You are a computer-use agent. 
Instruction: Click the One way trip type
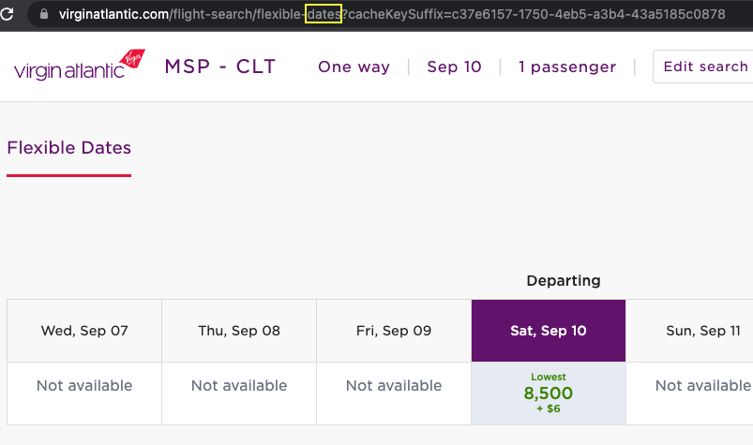(x=354, y=67)
